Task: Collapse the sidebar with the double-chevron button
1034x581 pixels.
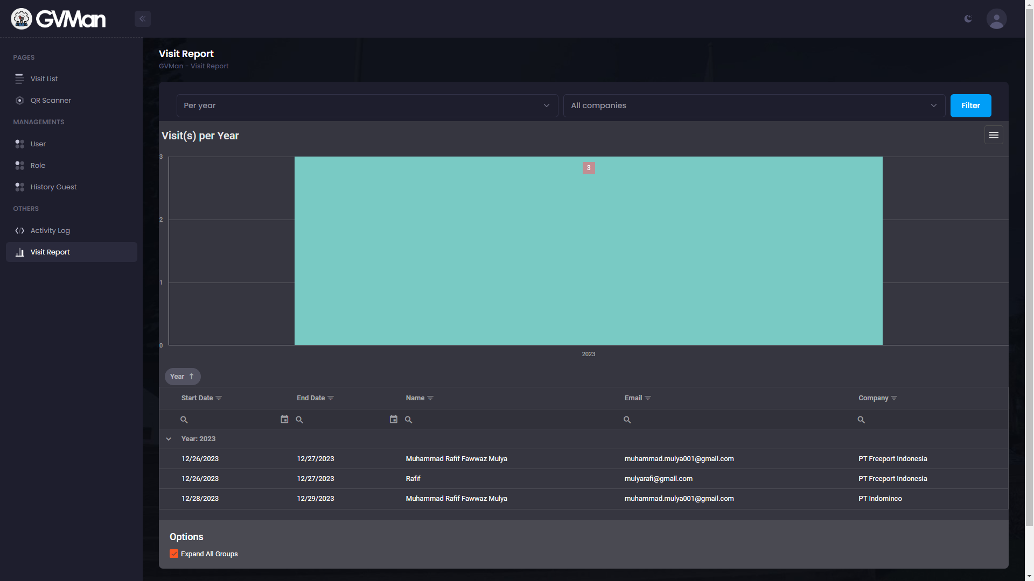Action: pyautogui.click(x=143, y=19)
